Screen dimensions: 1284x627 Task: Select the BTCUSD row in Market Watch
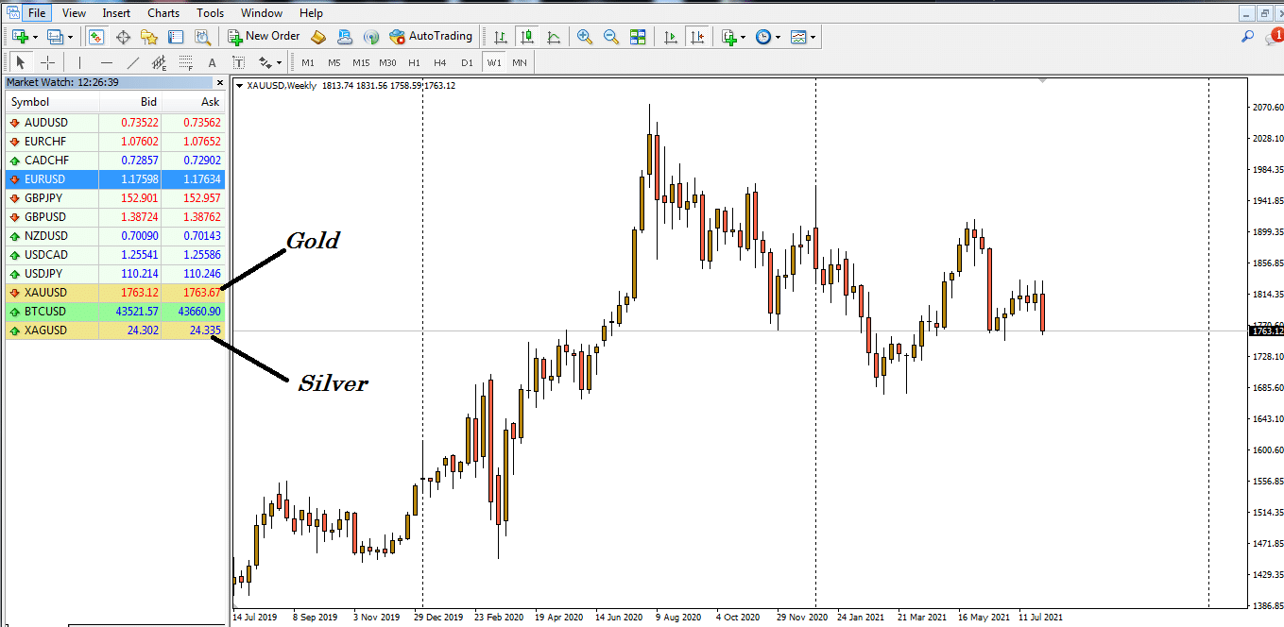115,312
